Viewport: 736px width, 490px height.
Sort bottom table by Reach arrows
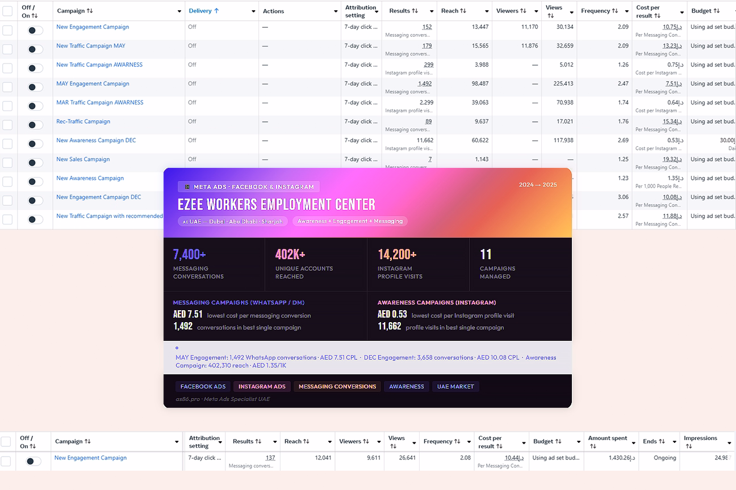pos(306,441)
